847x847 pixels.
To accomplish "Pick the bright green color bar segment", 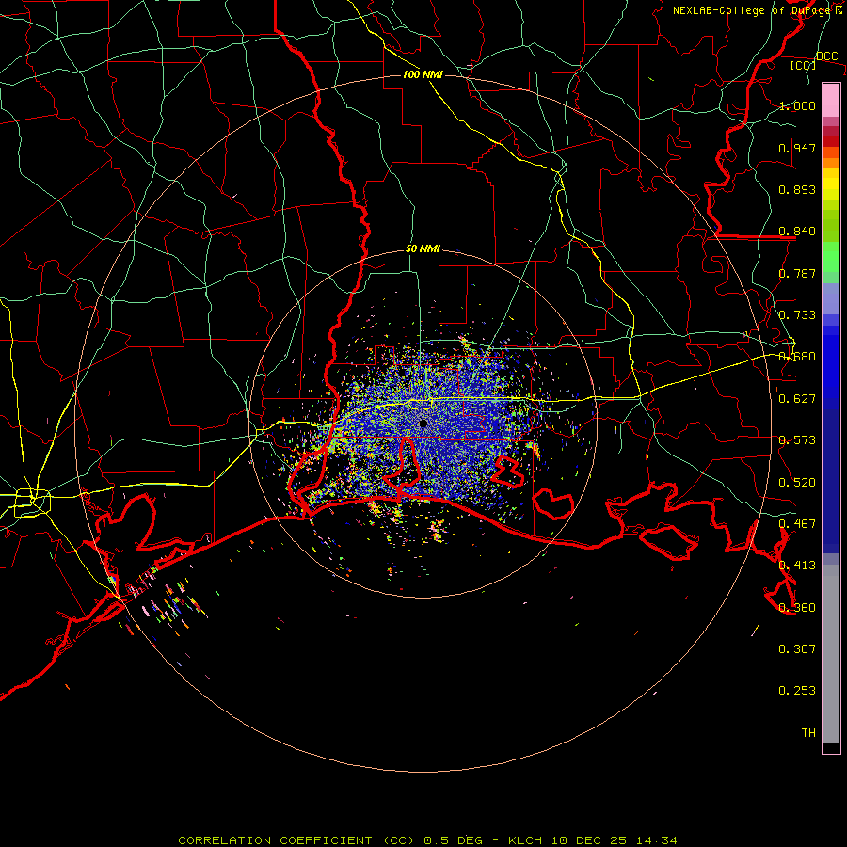I will click(x=831, y=257).
